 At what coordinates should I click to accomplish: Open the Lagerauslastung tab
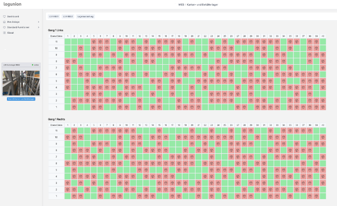pos(85,16)
